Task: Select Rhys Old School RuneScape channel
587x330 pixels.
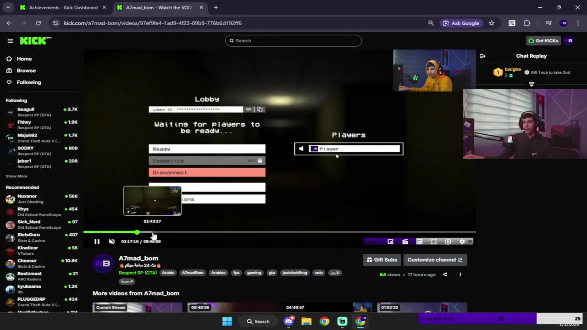Action: pos(41,212)
